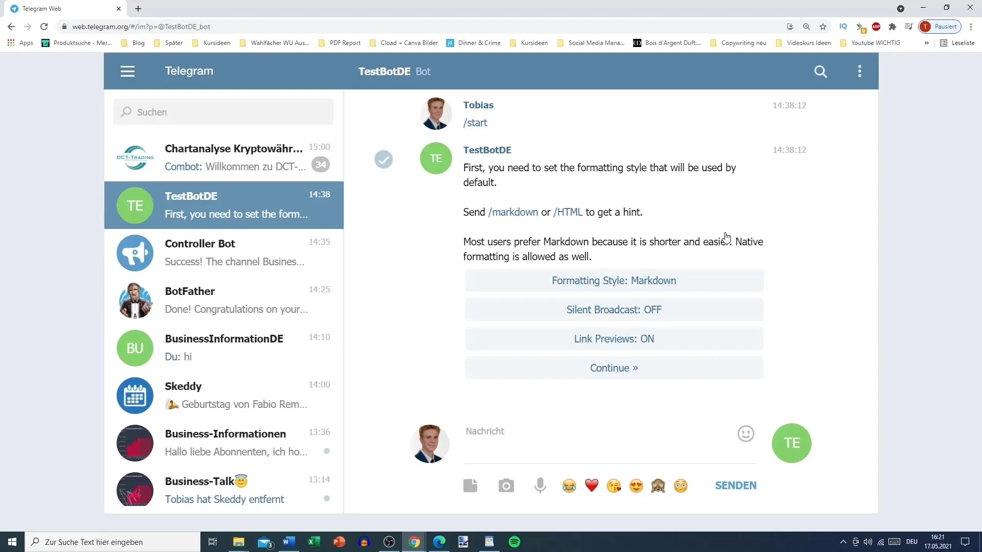Reload the page in Chrome
The height and width of the screenshot is (552, 982).
(x=44, y=27)
